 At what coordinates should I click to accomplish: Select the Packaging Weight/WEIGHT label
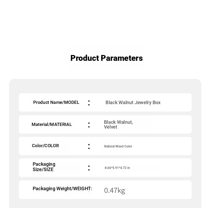pyautogui.click(x=62, y=189)
